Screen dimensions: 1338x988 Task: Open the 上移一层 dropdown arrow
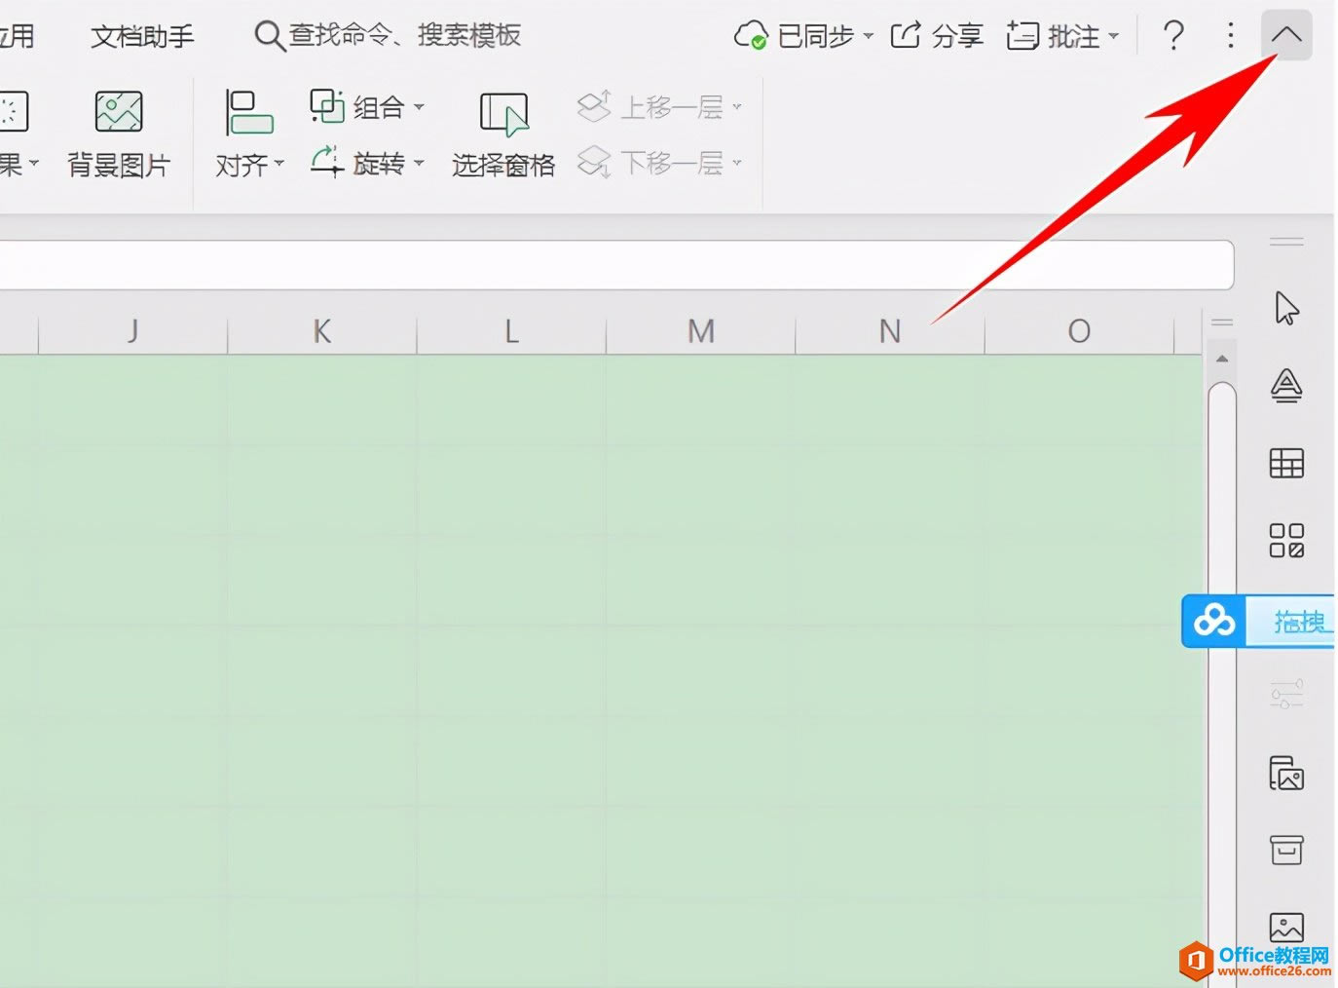736,107
